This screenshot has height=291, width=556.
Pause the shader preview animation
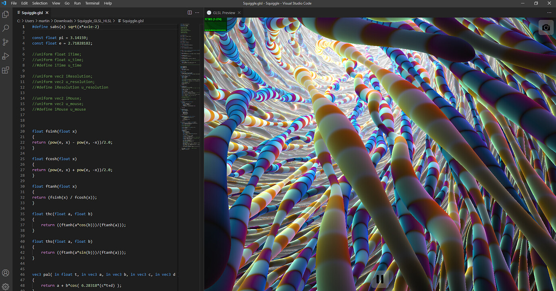[x=379, y=278]
